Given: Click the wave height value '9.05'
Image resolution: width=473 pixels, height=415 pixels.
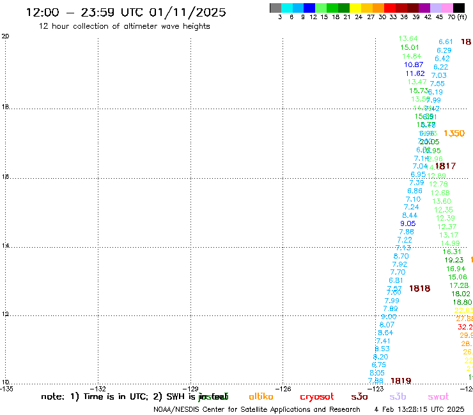Looking at the screenshot, I should coord(408,223).
